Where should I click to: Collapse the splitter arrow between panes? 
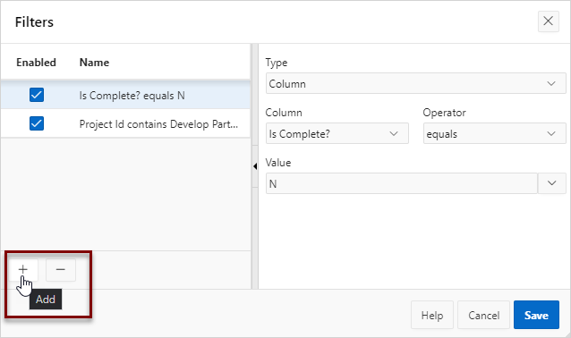coord(255,166)
